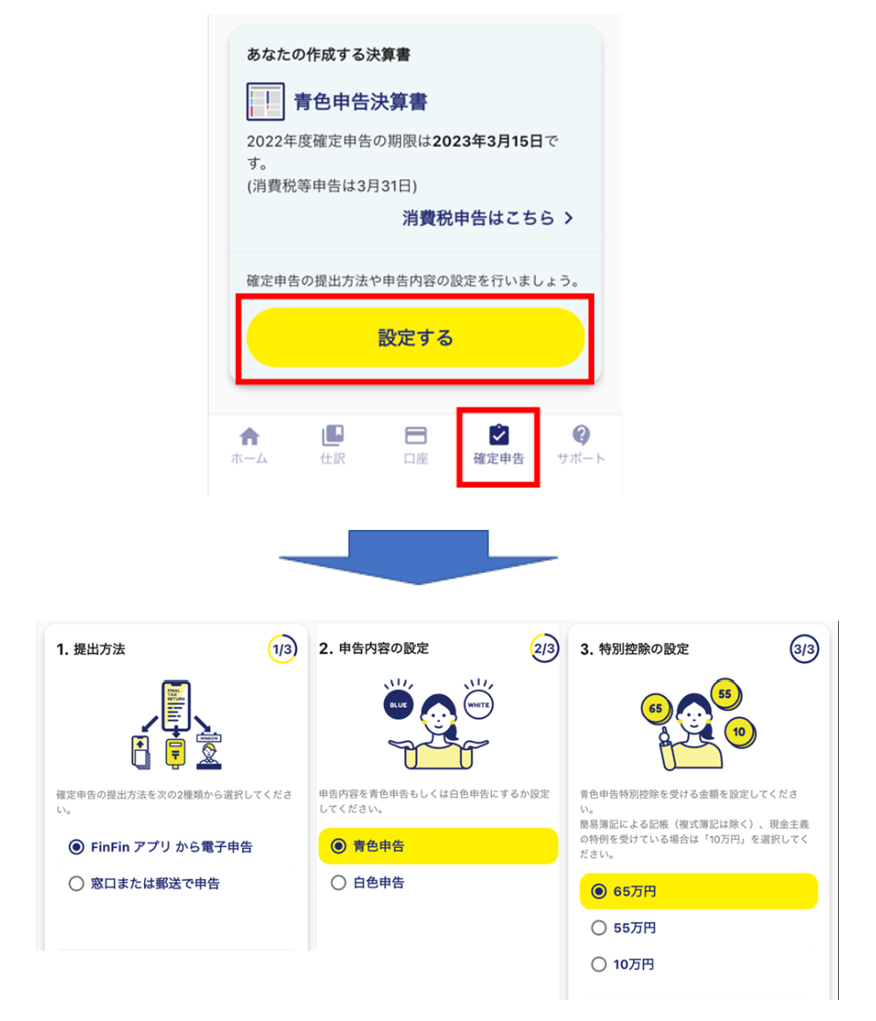Image resolution: width=876 pixels, height=1021 pixels.
Task: Open the 仕訳 journal icon
Action: (333, 435)
